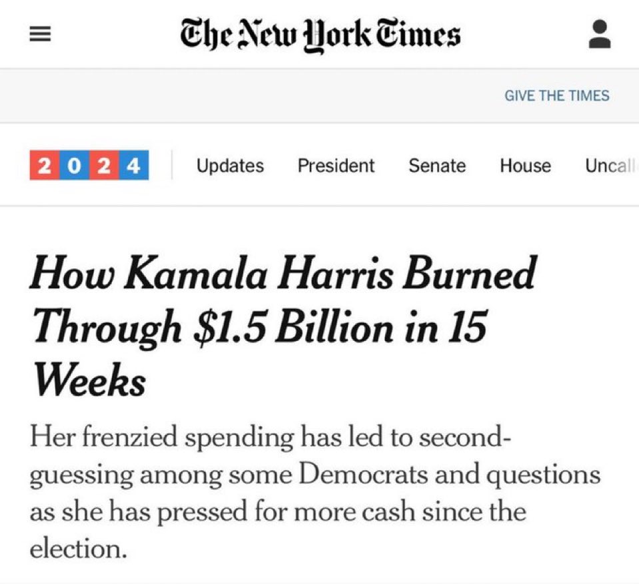Select the Senate tab
Viewport: 639px width, 584px height.
[x=437, y=166]
